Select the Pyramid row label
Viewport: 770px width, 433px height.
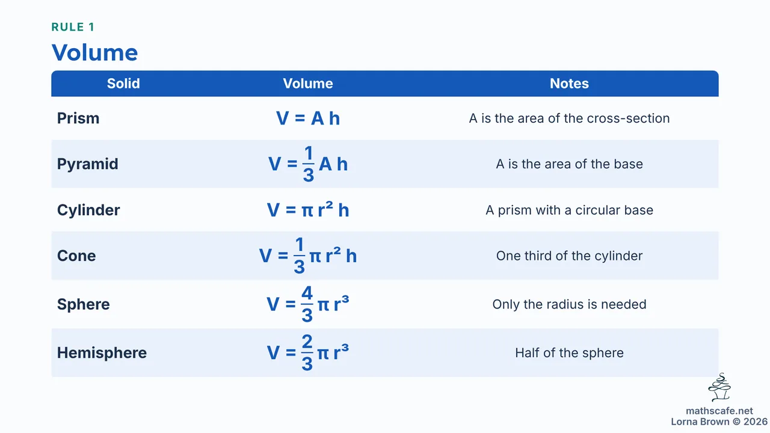88,164
